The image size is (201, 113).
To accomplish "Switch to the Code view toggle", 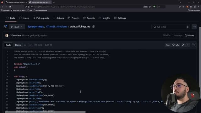I will (8, 45).
